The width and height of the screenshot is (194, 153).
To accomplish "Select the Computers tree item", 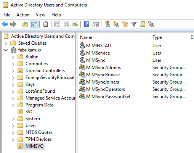I will (37, 64).
